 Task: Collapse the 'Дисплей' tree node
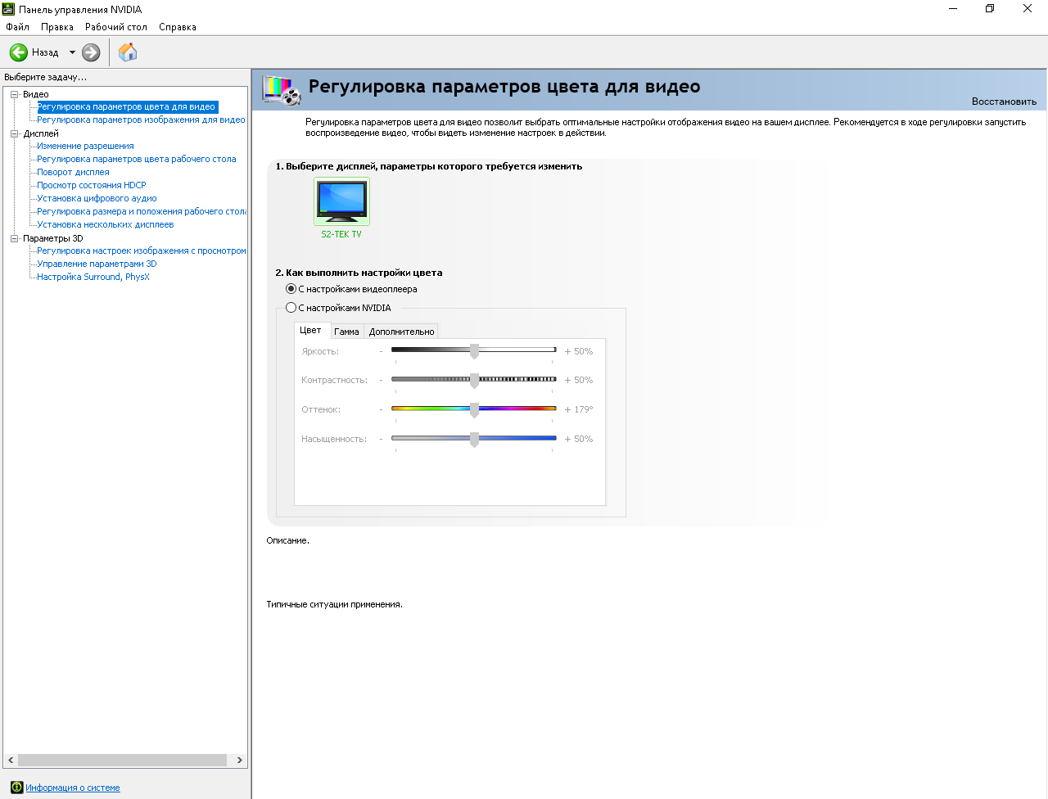[14, 133]
